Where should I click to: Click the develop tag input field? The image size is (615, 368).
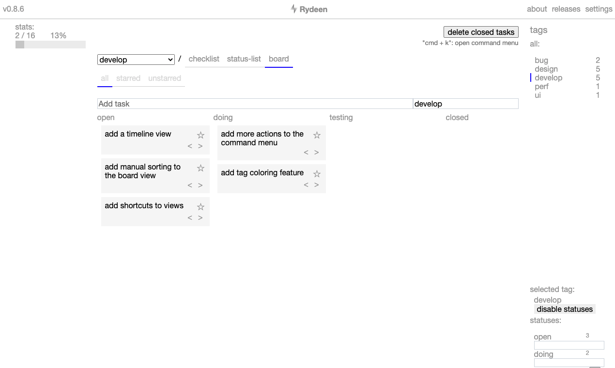coord(466,104)
